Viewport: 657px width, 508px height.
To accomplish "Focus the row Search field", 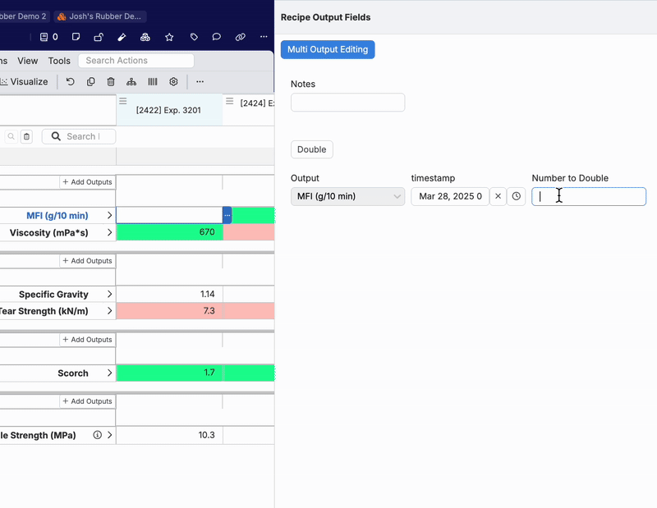I will pyautogui.click(x=79, y=136).
